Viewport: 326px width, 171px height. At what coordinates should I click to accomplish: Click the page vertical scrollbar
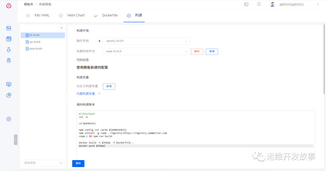pos(324,59)
